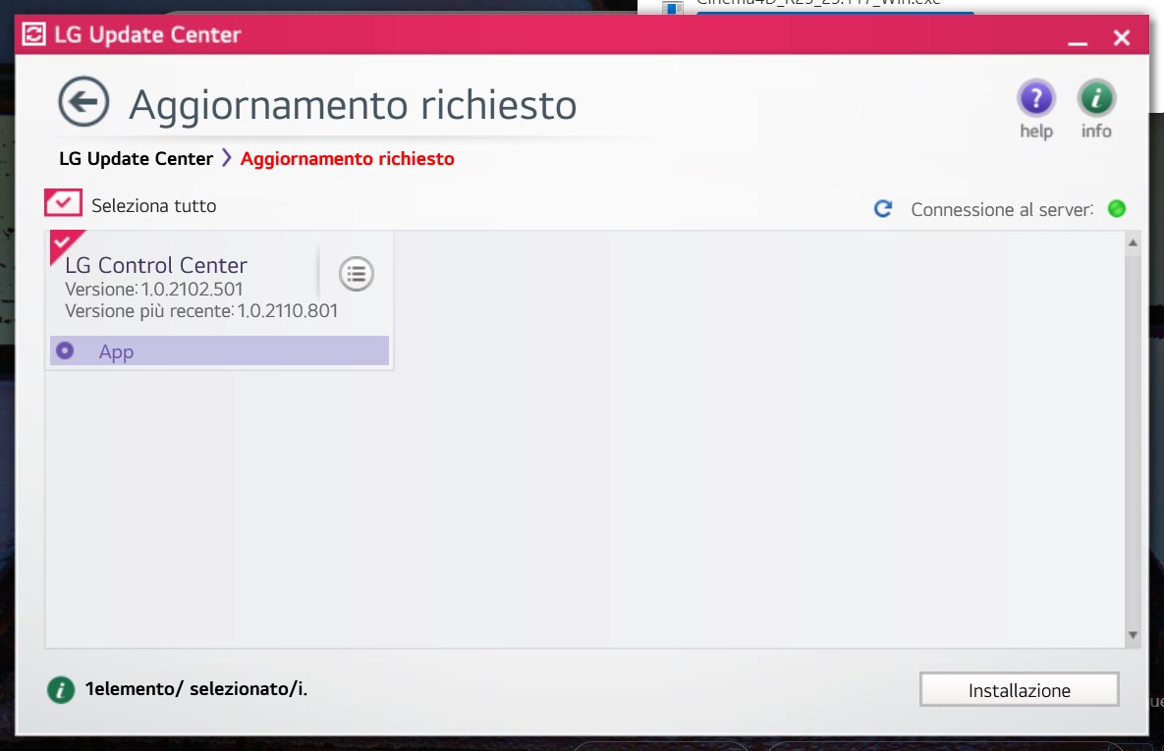
Task: Open LG Control Center details list icon
Action: [x=357, y=274]
